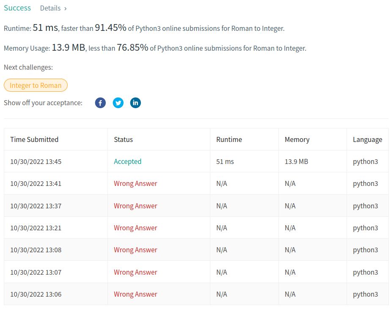Share acceptance on Twitter icon
The width and height of the screenshot is (391, 311).
[118, 103]
